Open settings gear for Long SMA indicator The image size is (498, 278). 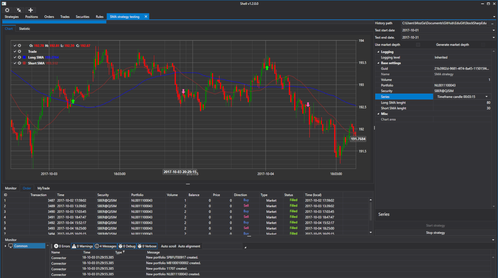click(19, 57)
